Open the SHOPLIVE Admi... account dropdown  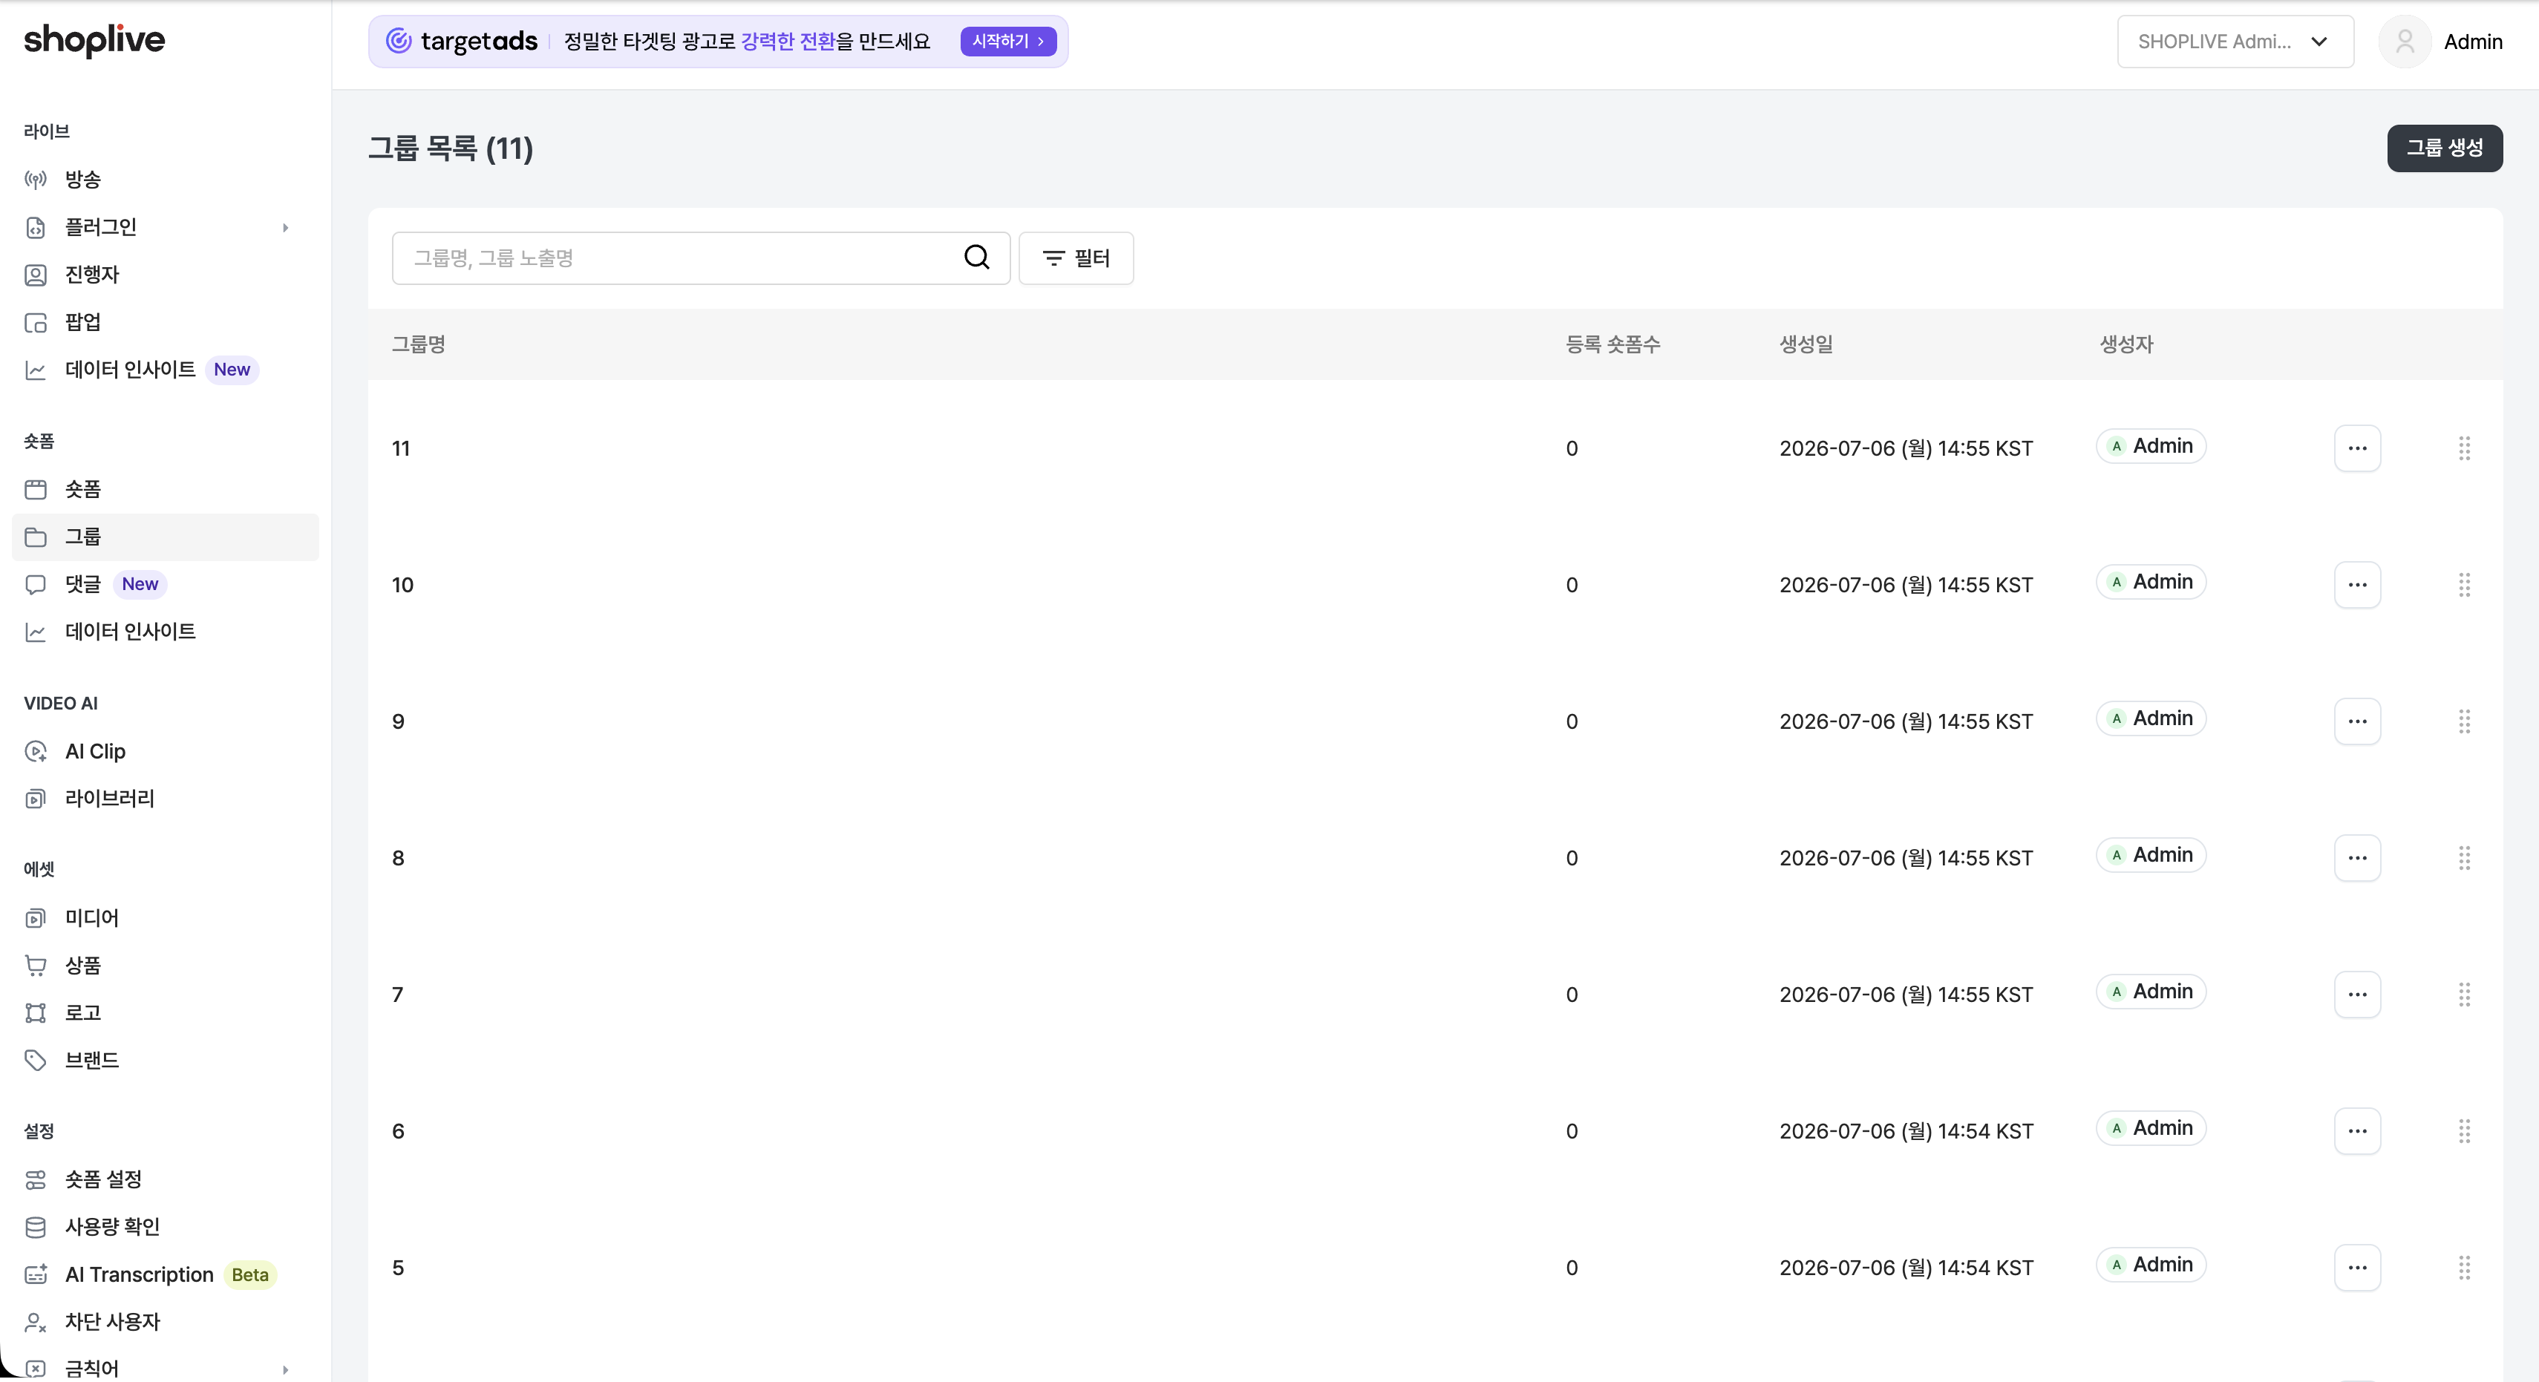coord(2235,42)
